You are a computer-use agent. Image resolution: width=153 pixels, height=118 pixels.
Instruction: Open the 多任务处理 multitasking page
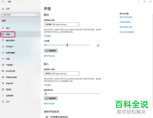click(x=21, y=71)
